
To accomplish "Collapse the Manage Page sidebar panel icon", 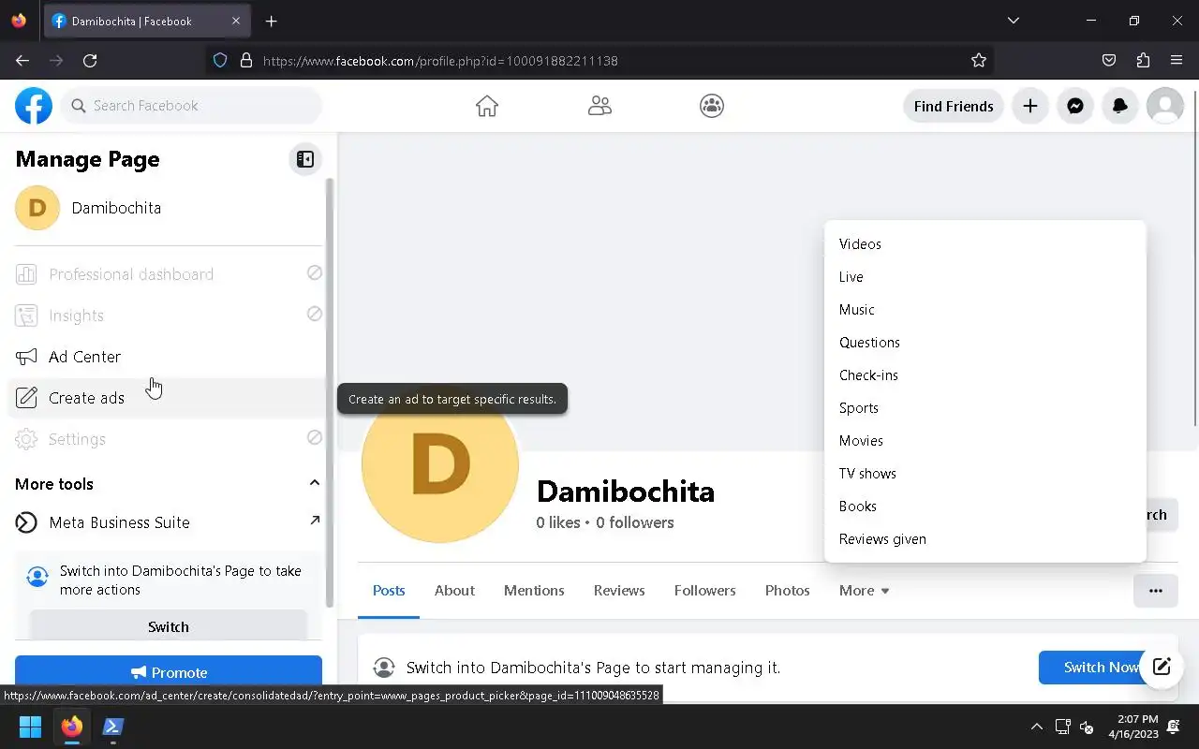I will tap(305, 159).
